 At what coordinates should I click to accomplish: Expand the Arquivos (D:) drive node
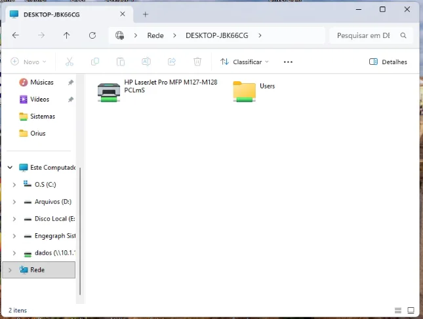[x=14, y=202]
